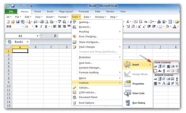Open the green File tab
The height and width of the screenshot is (113, 186).
point(11,11)
